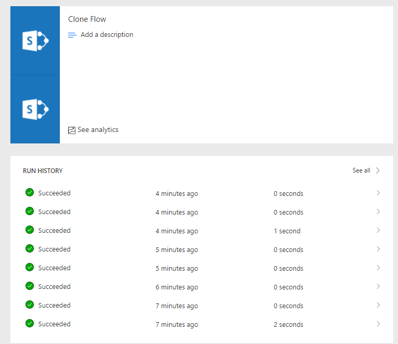
Task: Click Add a description link
Action: 107,35
